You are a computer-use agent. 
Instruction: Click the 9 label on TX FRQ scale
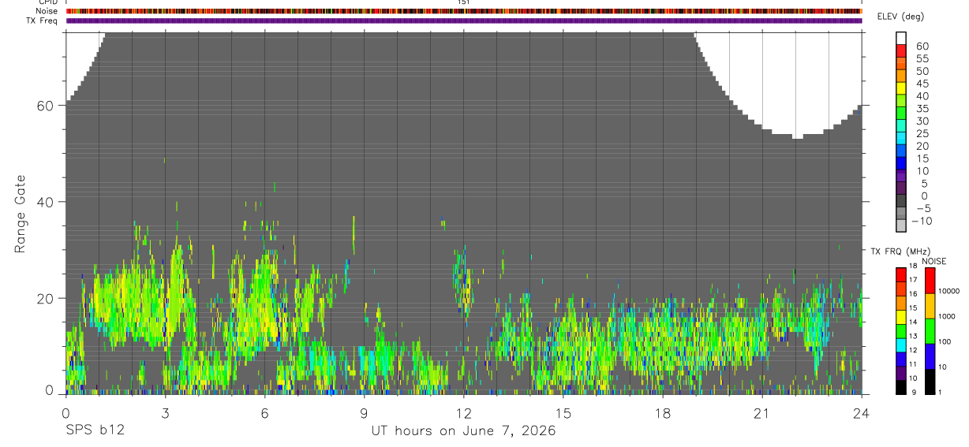click(x=913, y=393)
